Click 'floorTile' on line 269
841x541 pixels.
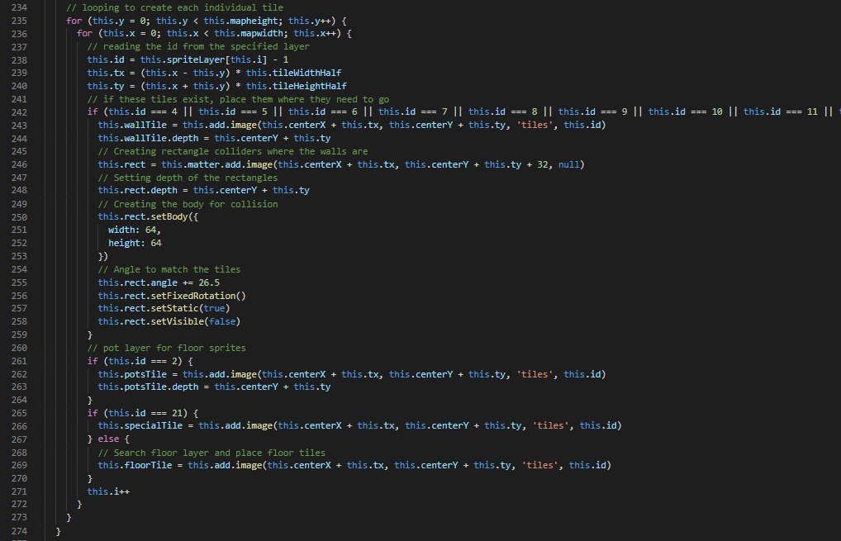click(x=148, y=465)
